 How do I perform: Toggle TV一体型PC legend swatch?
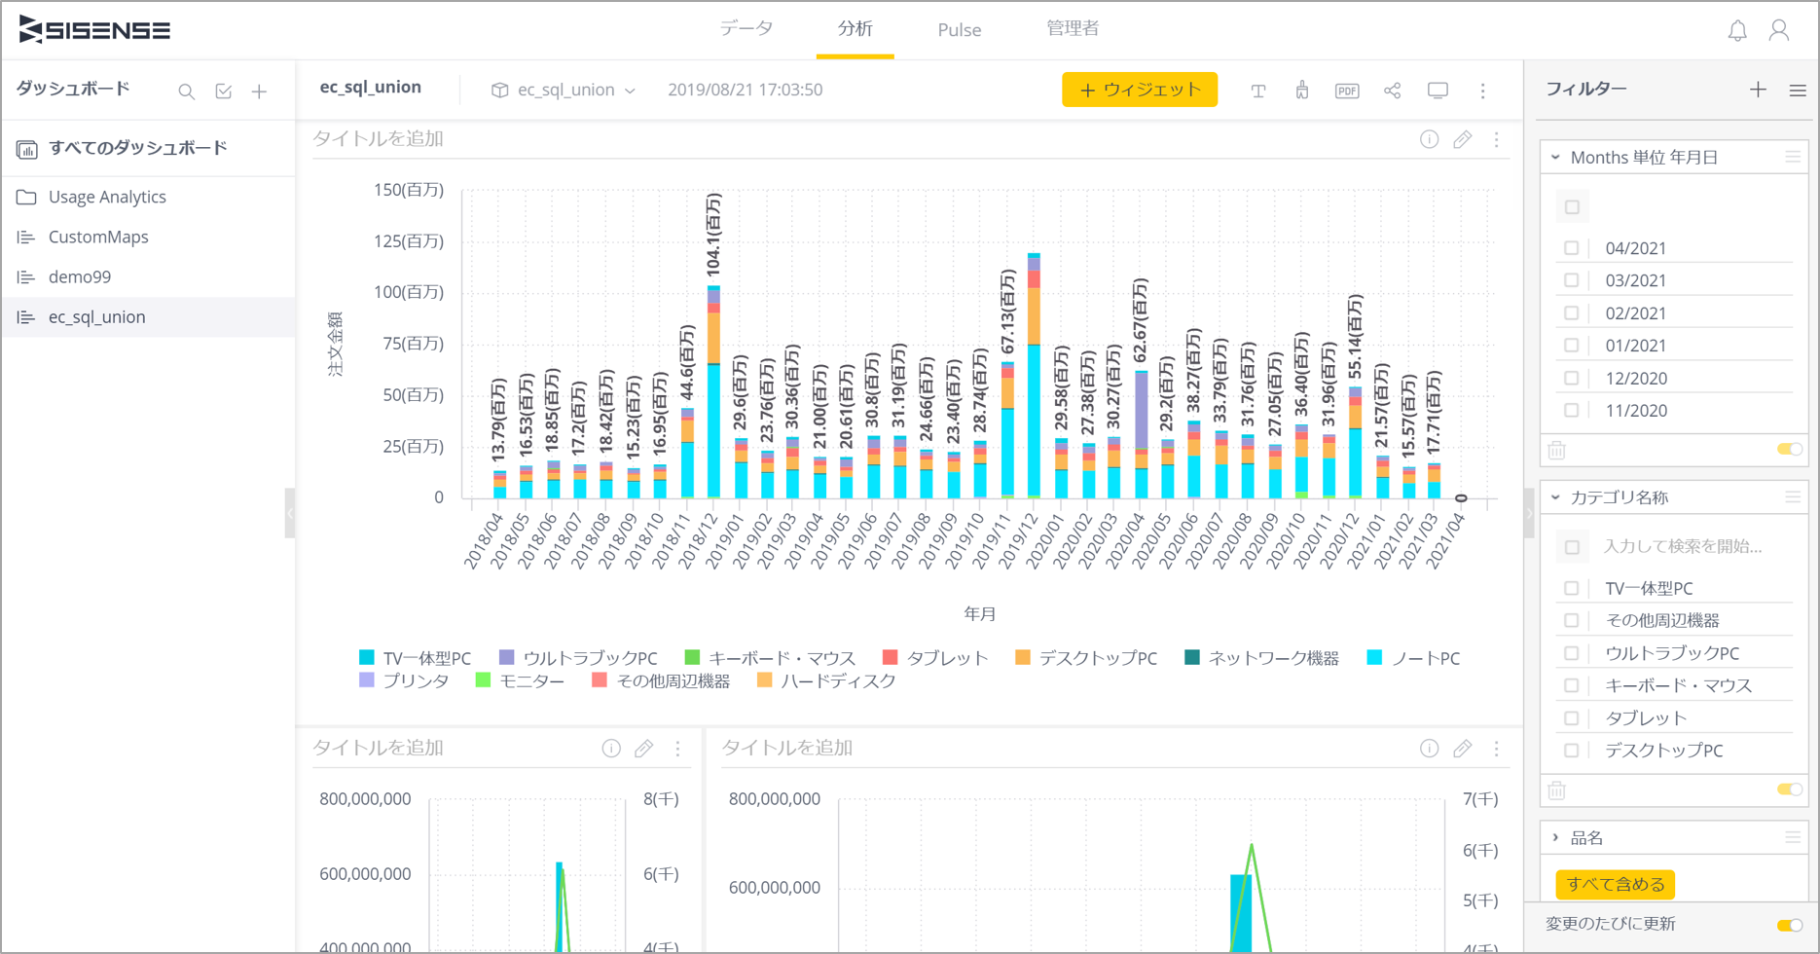pyautogui.click(x=367, y=658)
